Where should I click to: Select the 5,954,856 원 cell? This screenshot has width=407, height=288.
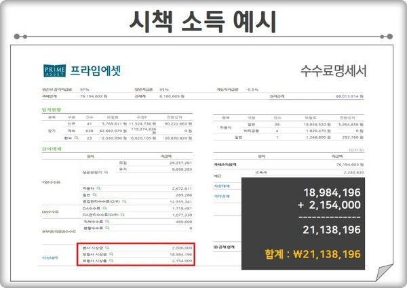point(351,125)
